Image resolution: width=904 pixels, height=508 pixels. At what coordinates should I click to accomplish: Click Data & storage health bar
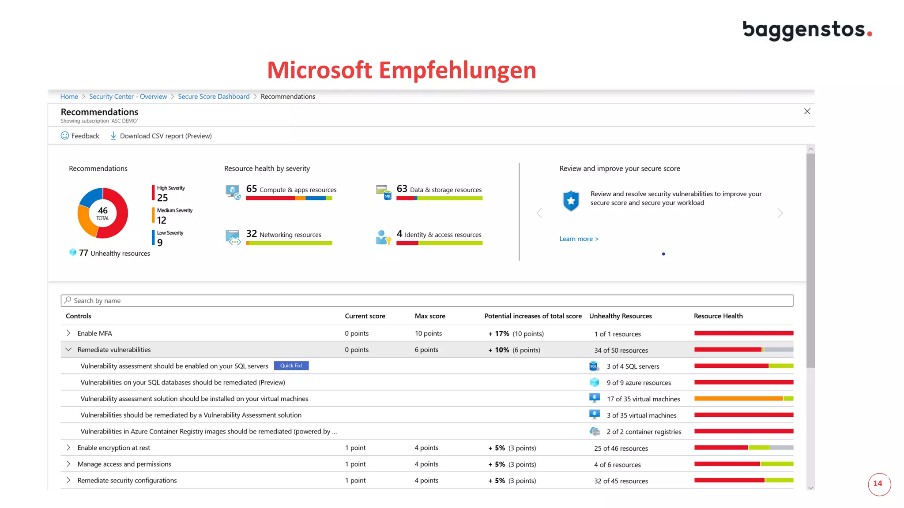tap(440, 198)
